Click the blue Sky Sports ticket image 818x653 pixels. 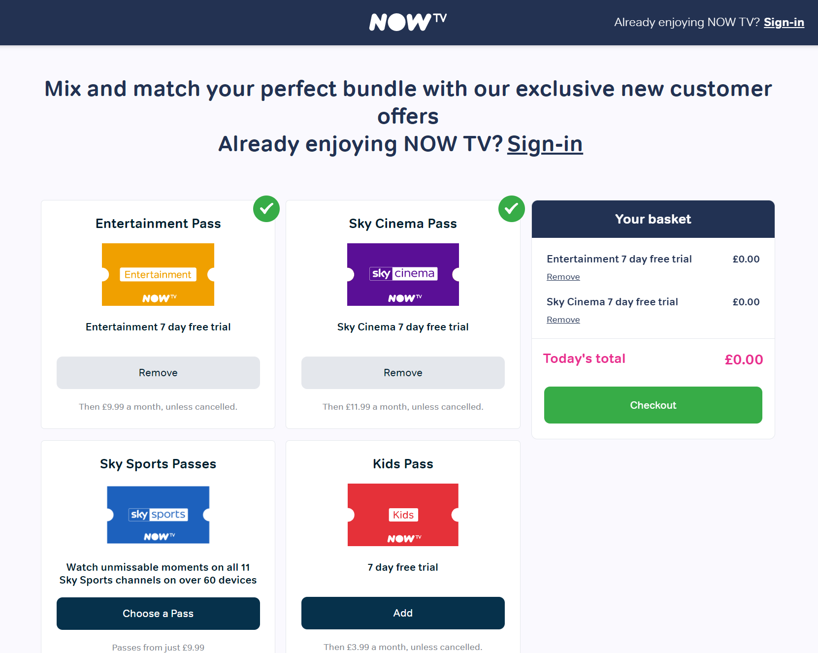pyautogui.click(x=158, y=515)
